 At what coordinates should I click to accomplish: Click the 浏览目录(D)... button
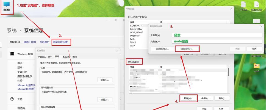[x=162, y=49]
